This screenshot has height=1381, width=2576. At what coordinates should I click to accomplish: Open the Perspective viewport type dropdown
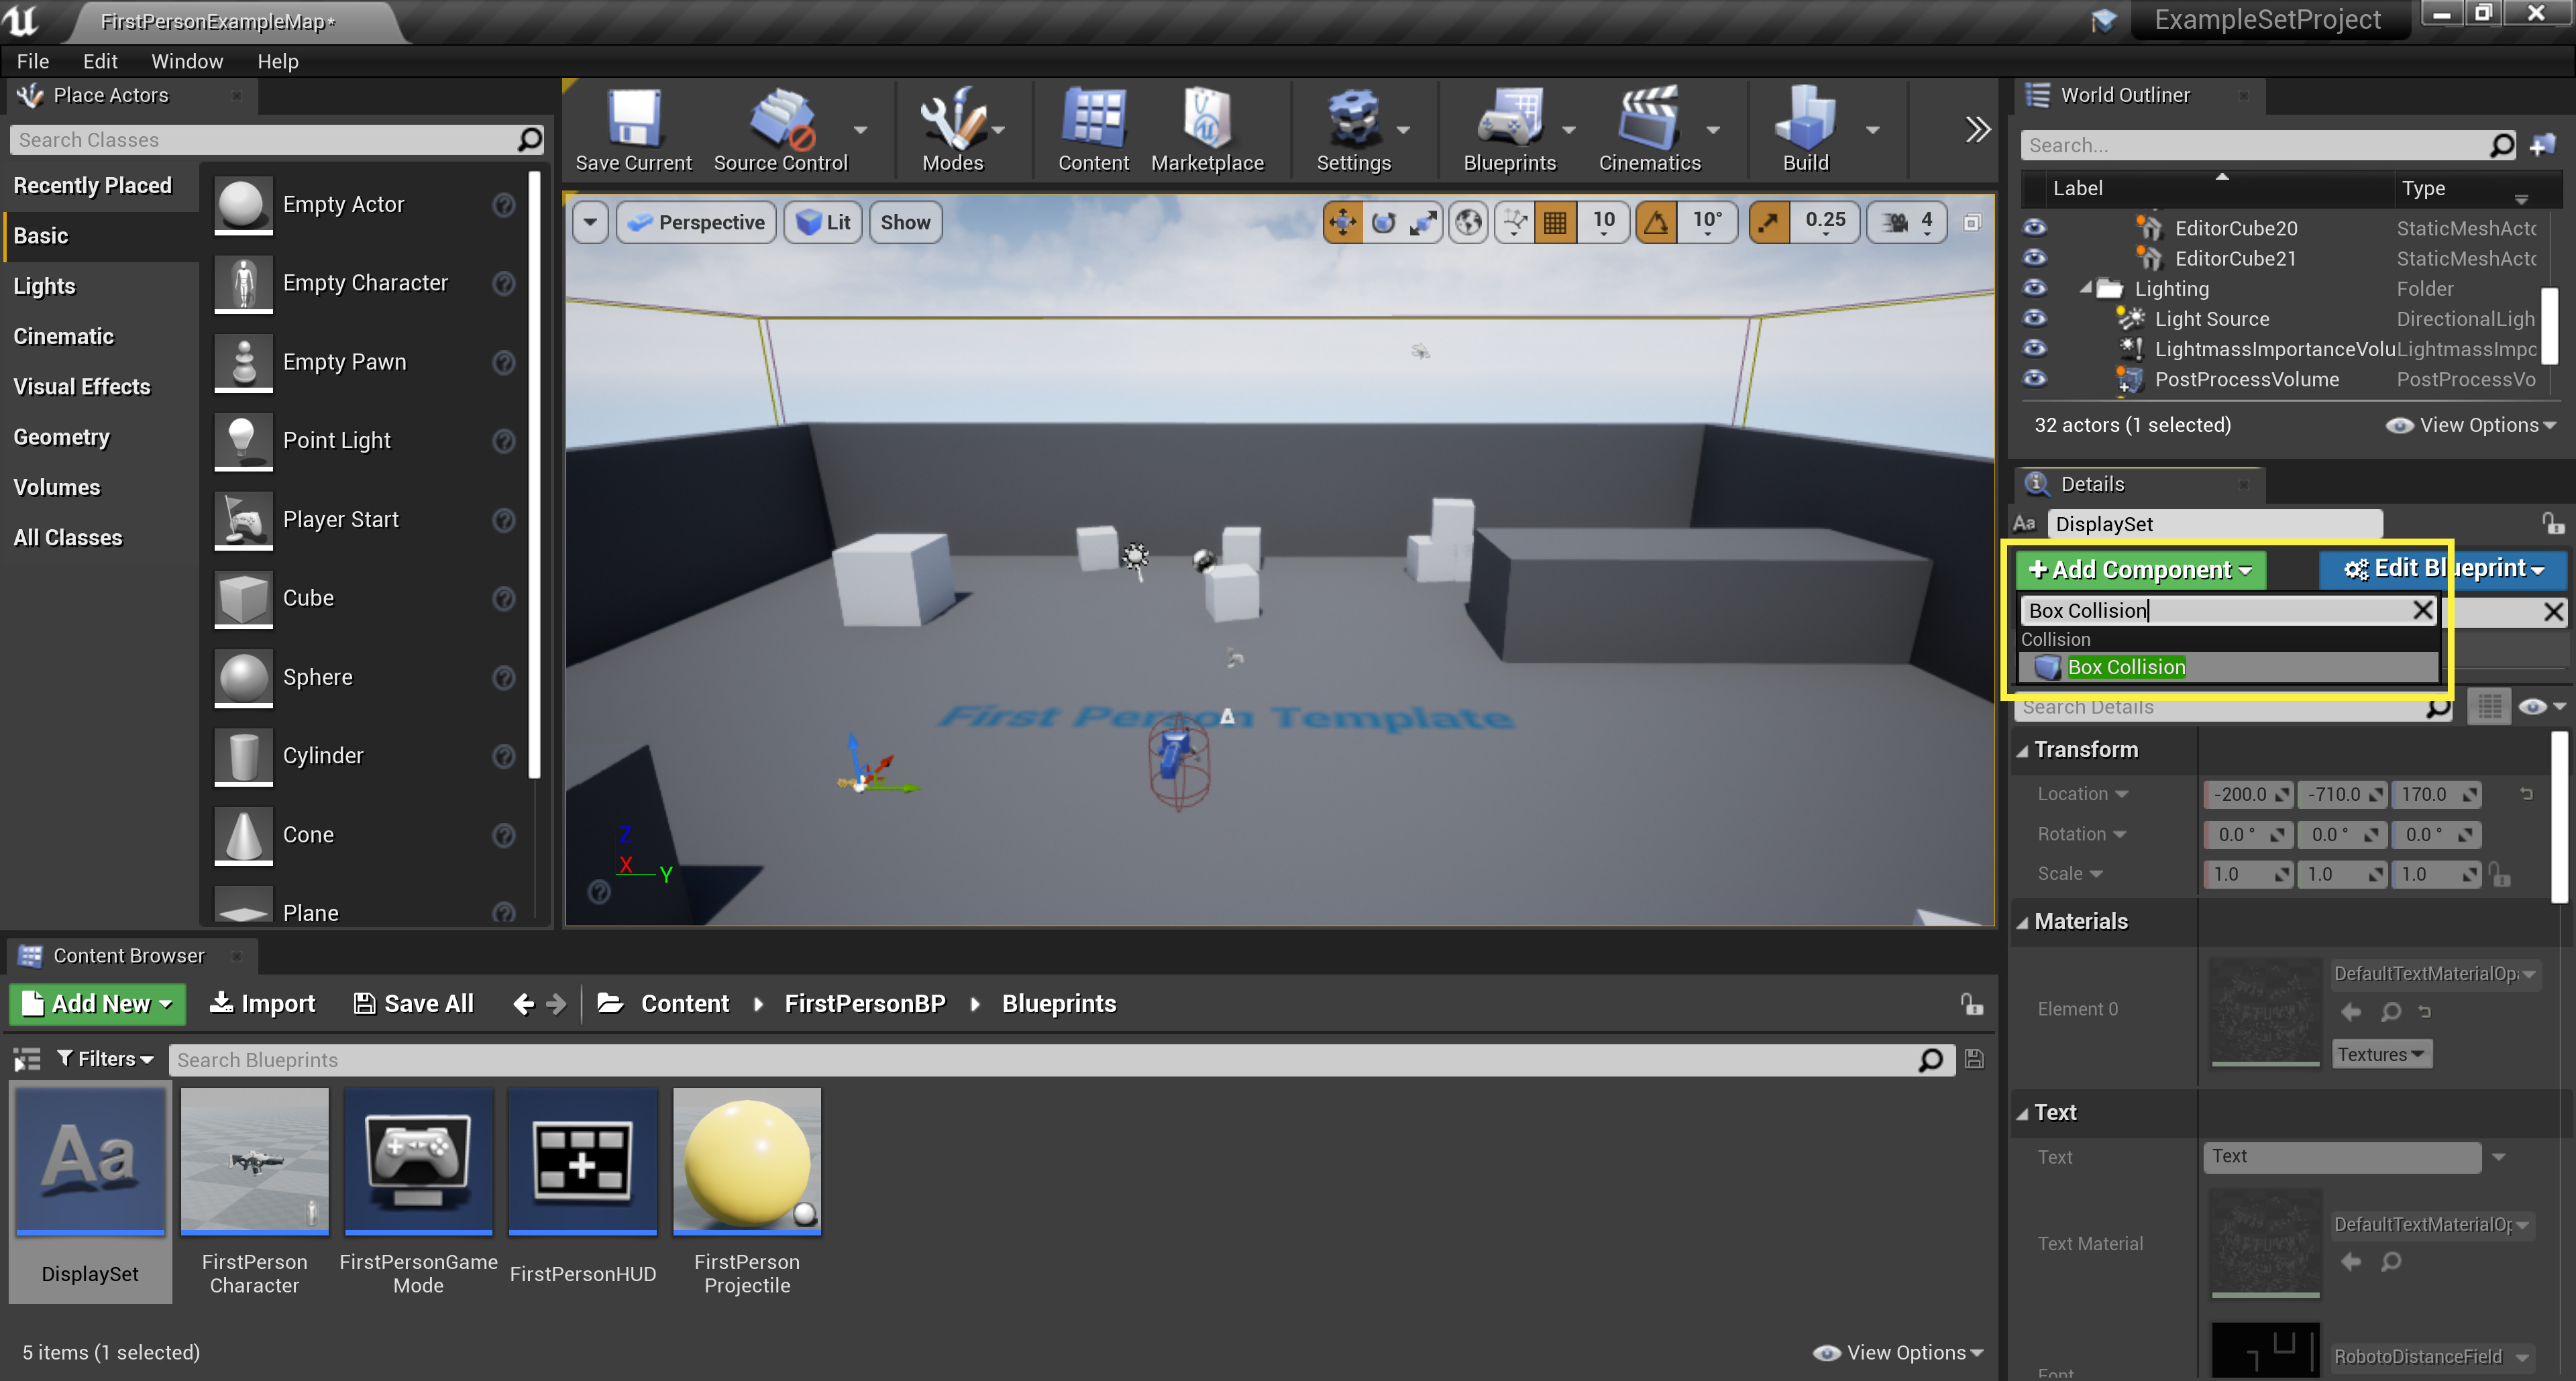coord(697,222)
